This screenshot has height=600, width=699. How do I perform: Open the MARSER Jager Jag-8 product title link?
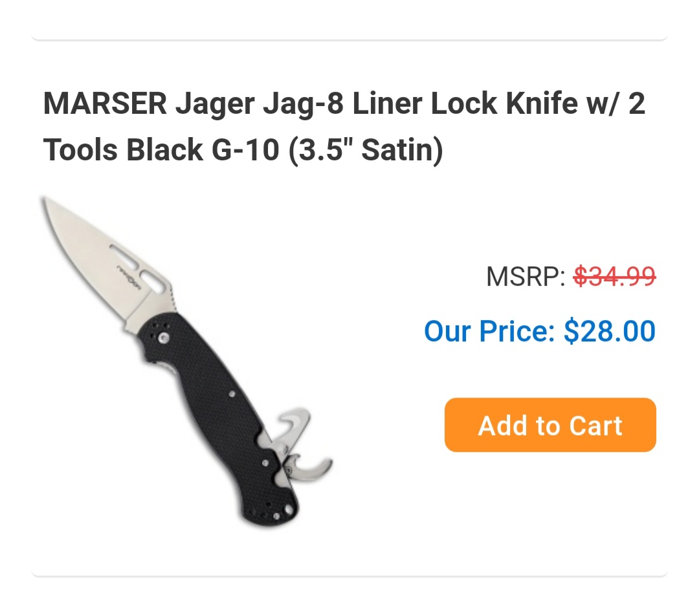coord(344,127)
